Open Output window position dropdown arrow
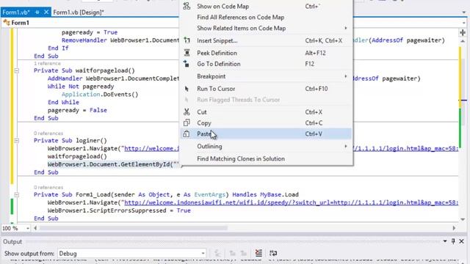The image size is (470, 264). click(445, 241)
